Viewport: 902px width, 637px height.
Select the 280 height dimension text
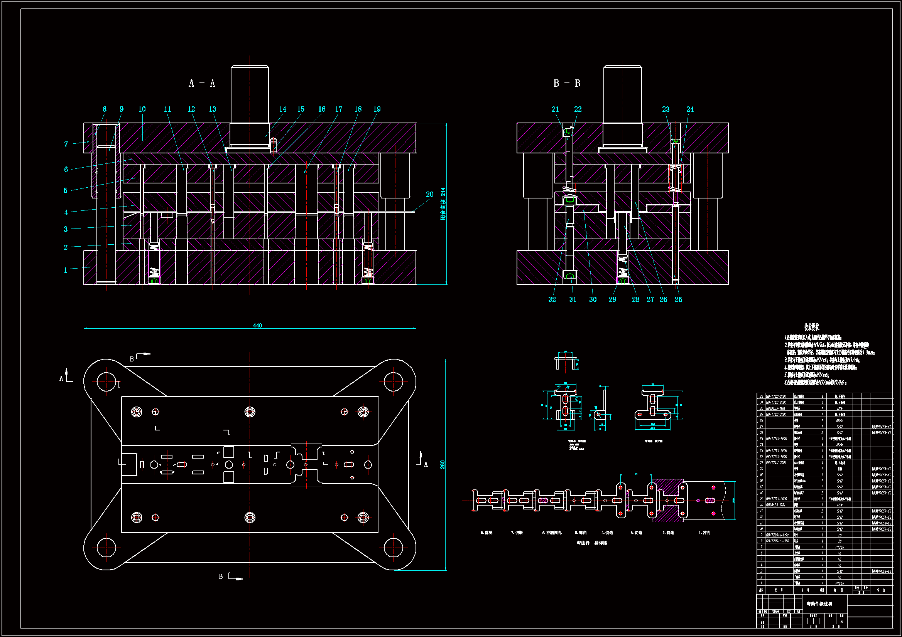click(x=443, y=465)
